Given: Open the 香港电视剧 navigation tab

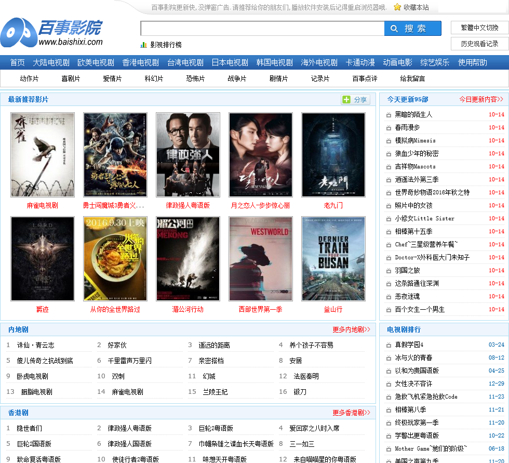Looking at the screenshot, I should point(141,62).
